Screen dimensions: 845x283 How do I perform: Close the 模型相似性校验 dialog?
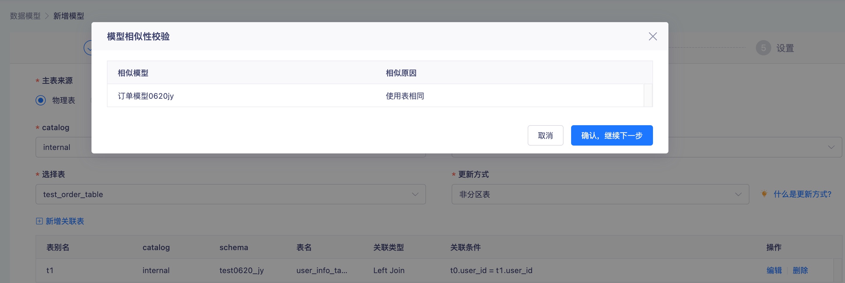click(x=652, y=36)
